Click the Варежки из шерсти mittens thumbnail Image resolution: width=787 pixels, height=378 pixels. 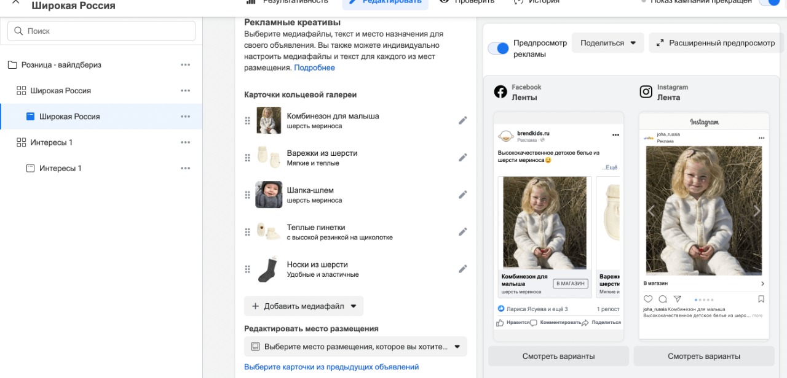(269, 158)
